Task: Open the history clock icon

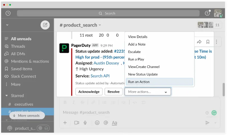Action: click(8, 13)
